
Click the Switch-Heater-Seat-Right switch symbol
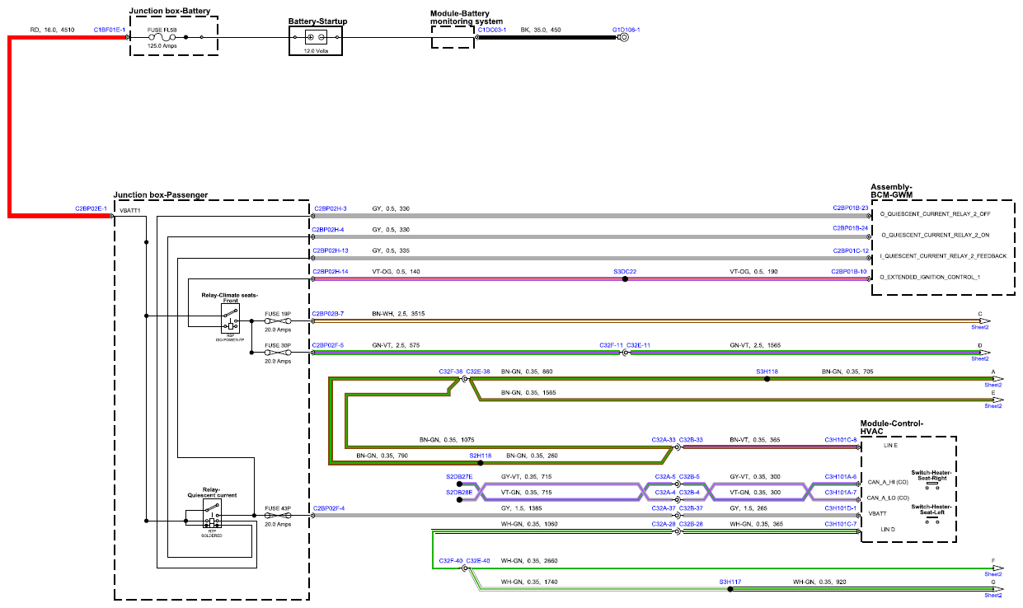932,484
